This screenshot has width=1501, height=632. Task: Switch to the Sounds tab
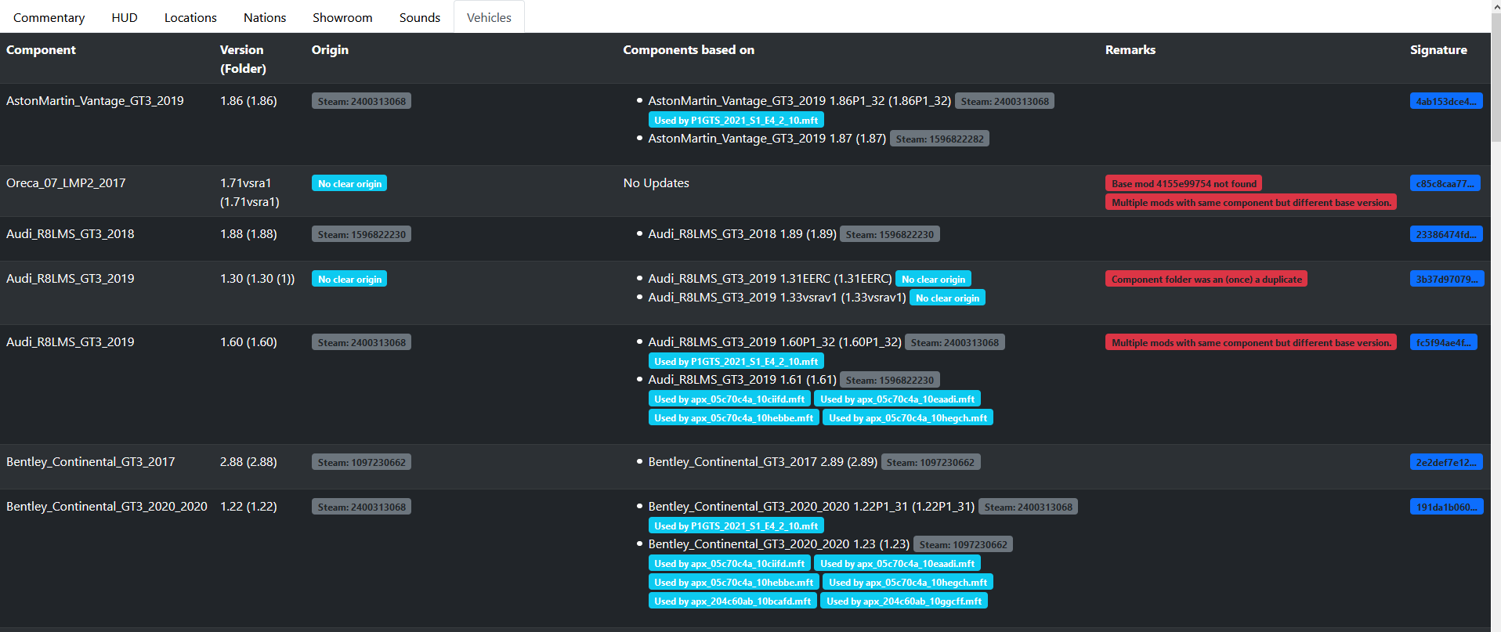[419, 17]
